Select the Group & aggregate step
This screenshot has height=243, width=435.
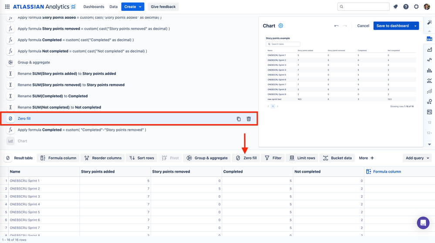(x=34, y=62)
